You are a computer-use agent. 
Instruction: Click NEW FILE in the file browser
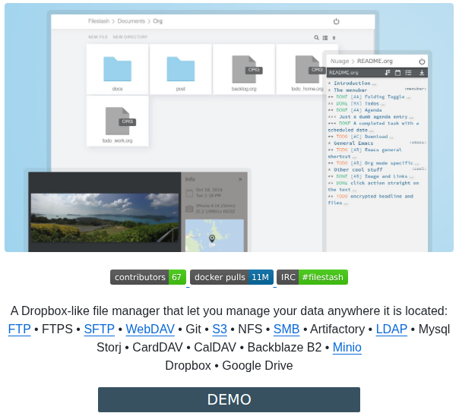point(98,37)
